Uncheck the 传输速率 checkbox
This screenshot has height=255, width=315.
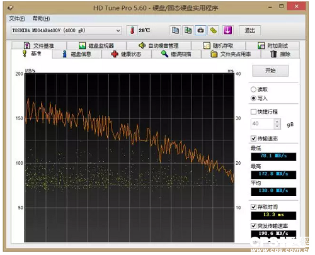coord(253,139)
